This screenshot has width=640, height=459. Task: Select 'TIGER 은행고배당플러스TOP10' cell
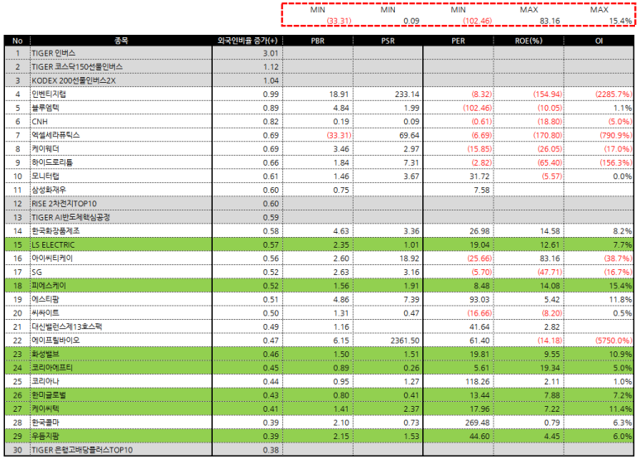pos(121,450)
